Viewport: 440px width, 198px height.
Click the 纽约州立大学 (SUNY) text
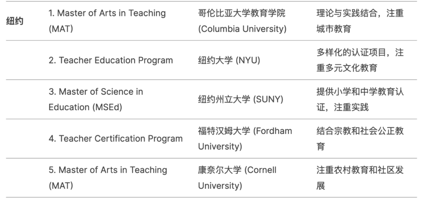click(x=240, y=100)
